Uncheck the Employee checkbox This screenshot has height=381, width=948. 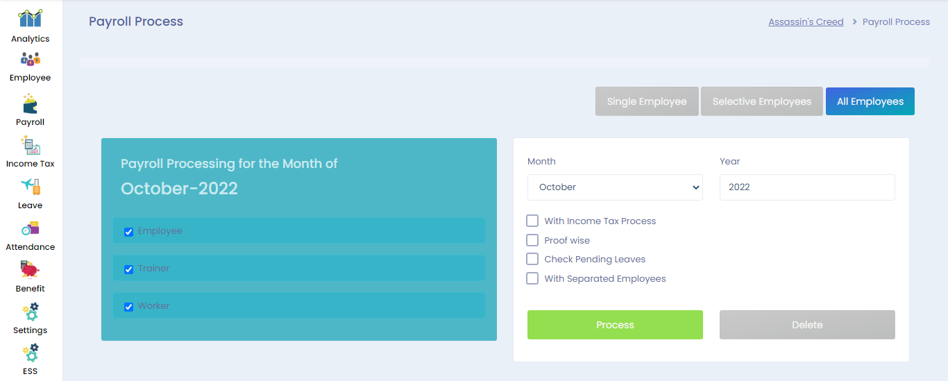click(x=128, y=232)
